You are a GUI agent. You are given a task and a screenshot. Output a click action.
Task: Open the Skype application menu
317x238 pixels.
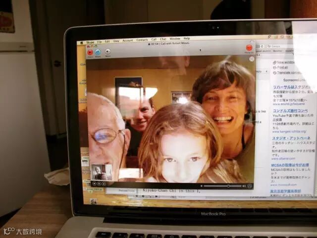coord(90,42)
